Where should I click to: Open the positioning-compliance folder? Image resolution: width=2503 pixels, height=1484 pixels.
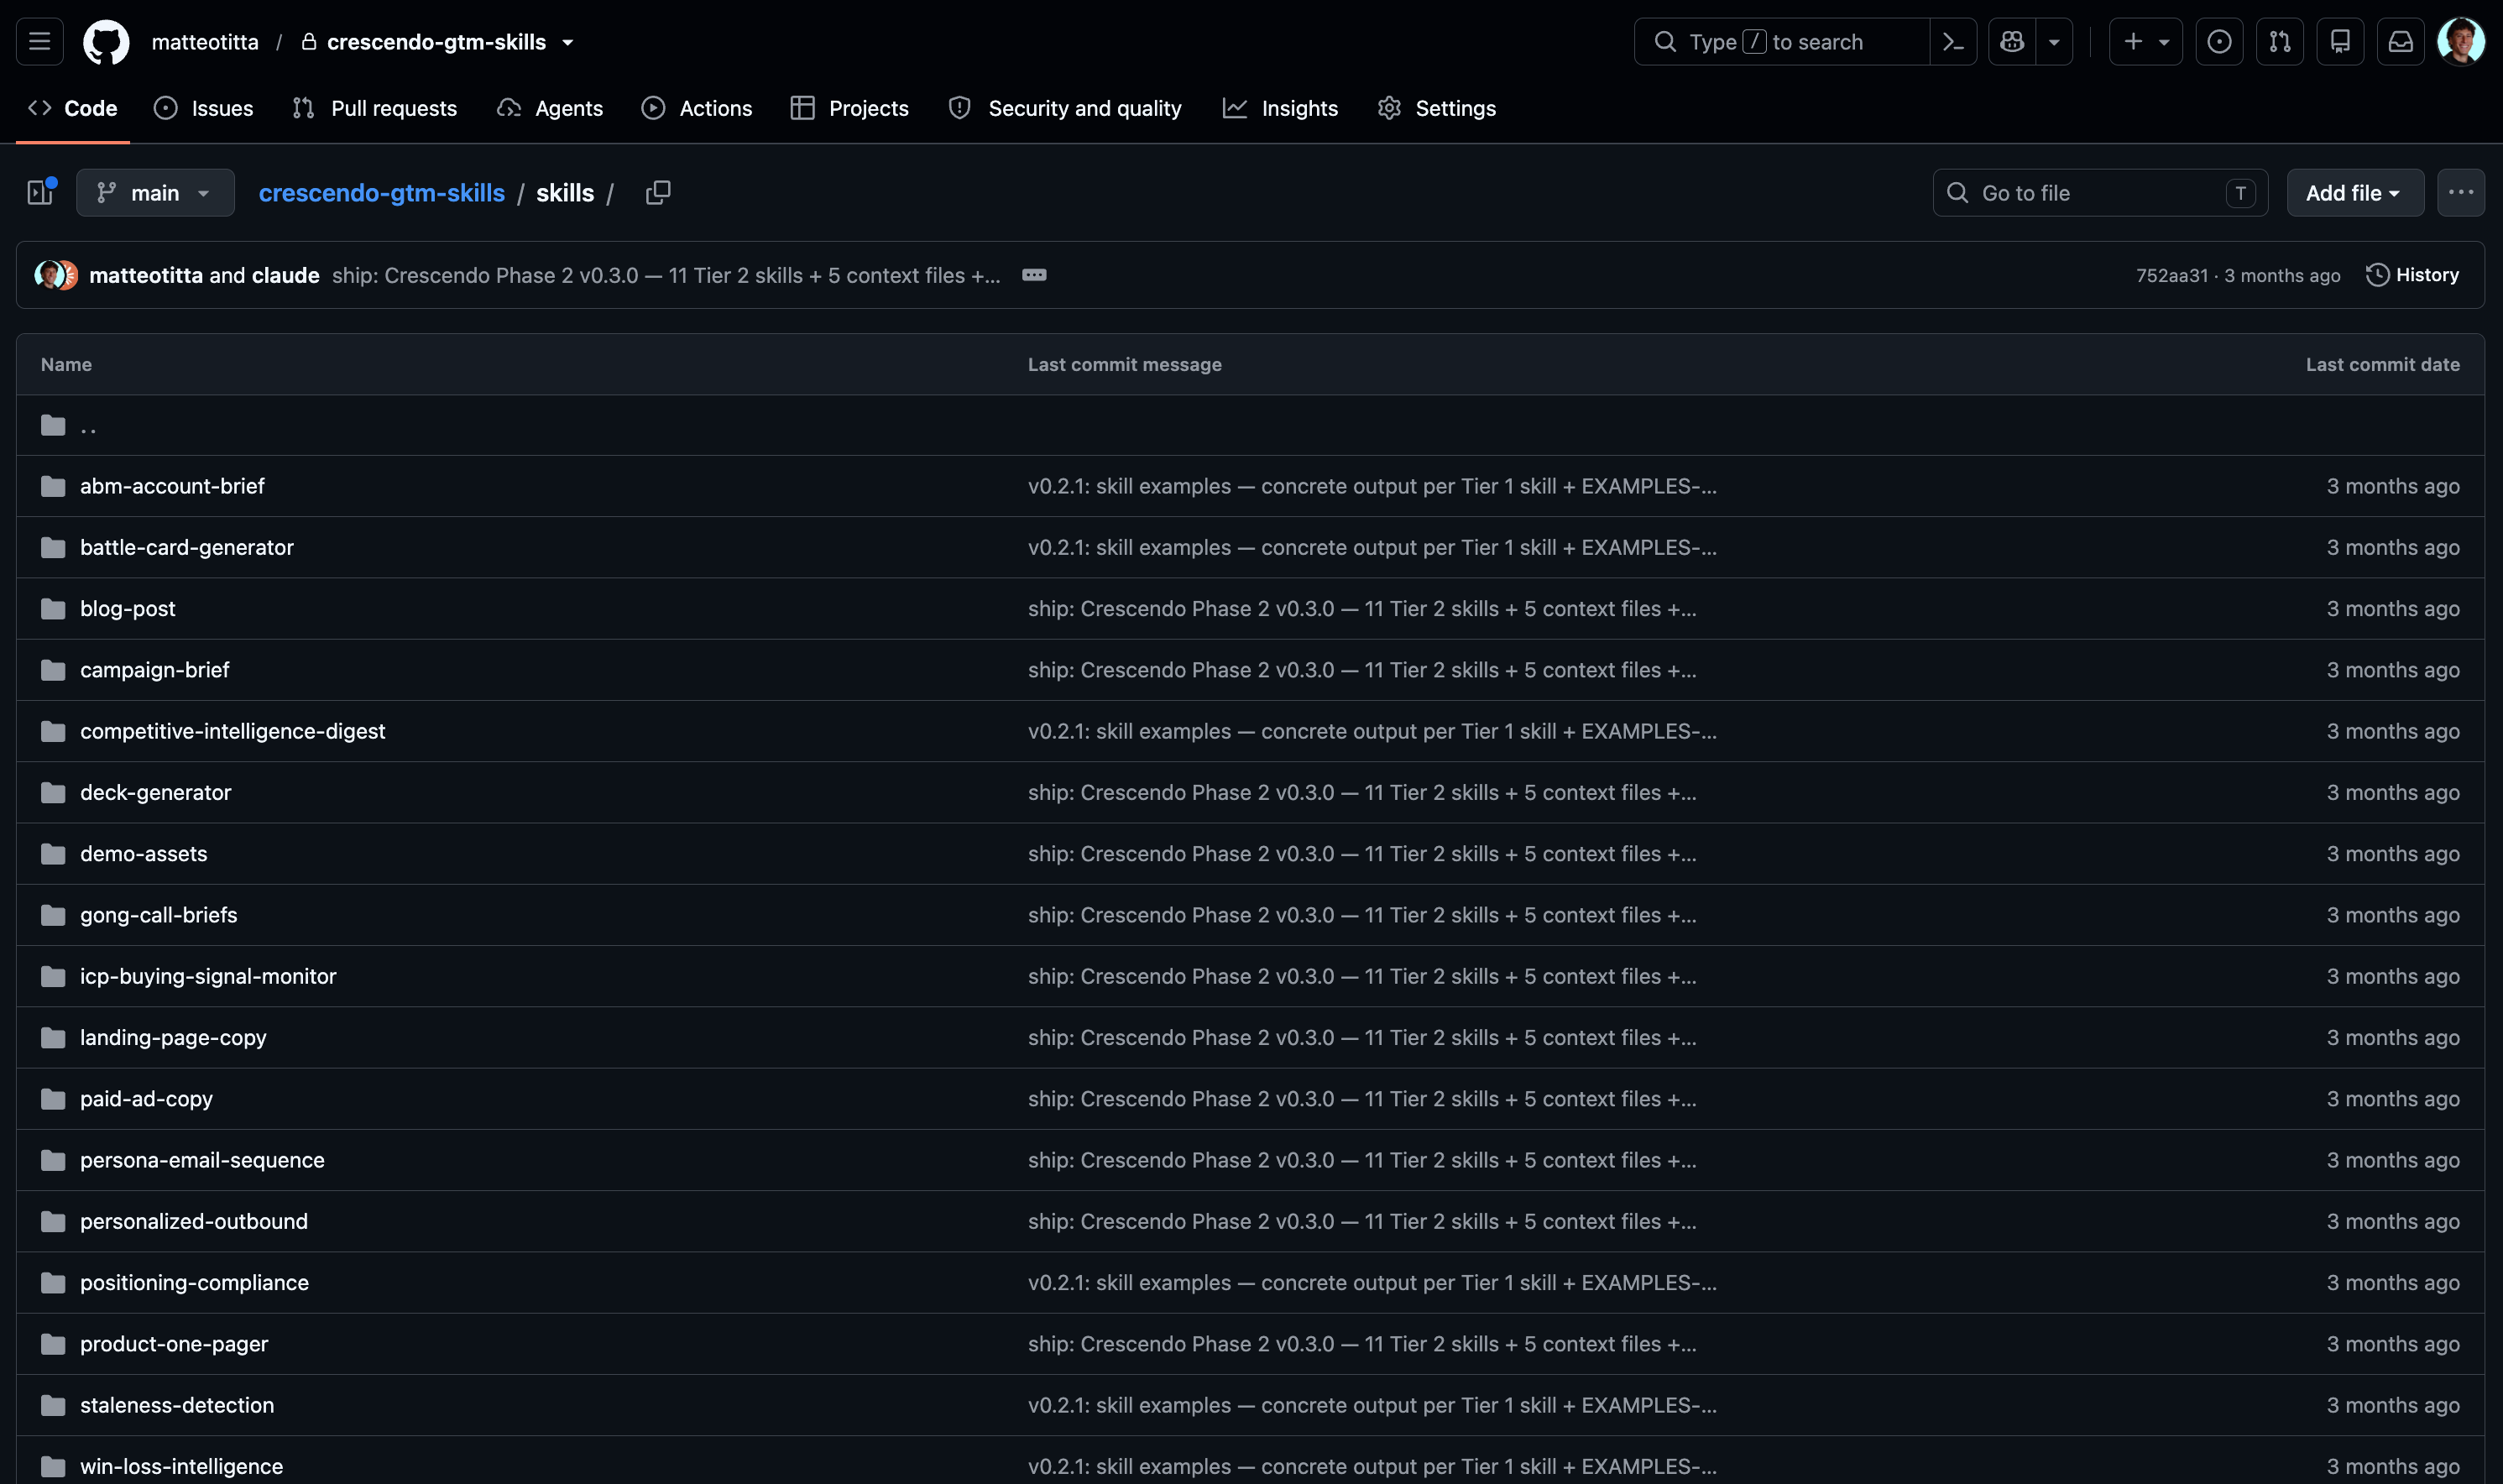[194, 1283]
